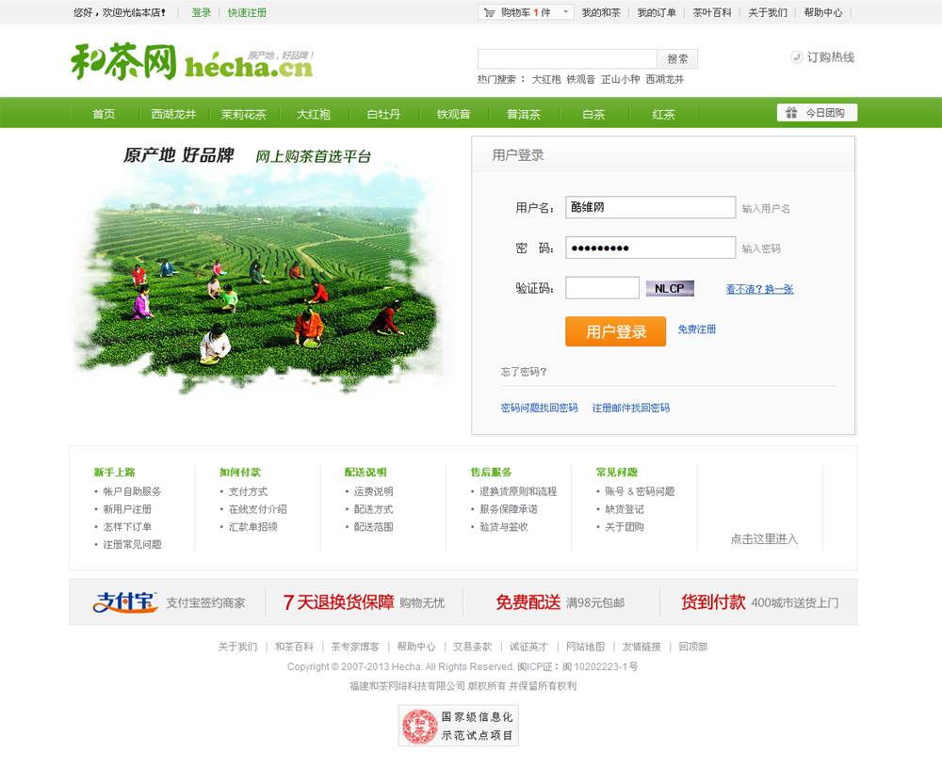Click the 搜索 search button
Viewport: 942px width, 769px height.
pyautogui.click(x=677, y=58)
